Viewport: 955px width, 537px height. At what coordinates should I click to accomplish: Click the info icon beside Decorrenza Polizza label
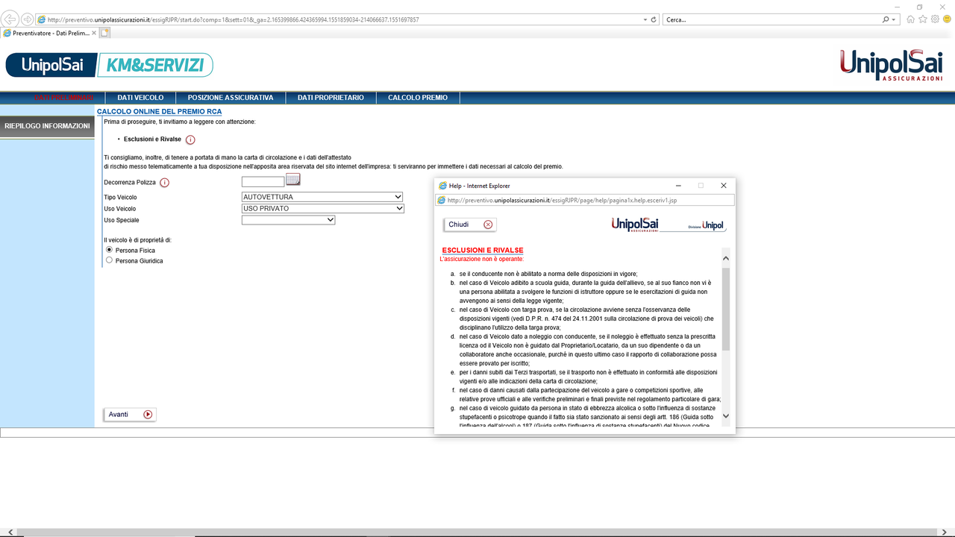(x=163, y=182)
